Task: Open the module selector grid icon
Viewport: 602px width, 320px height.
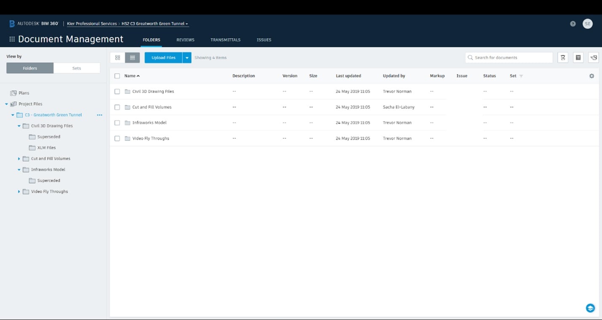Action: [12, 39]
